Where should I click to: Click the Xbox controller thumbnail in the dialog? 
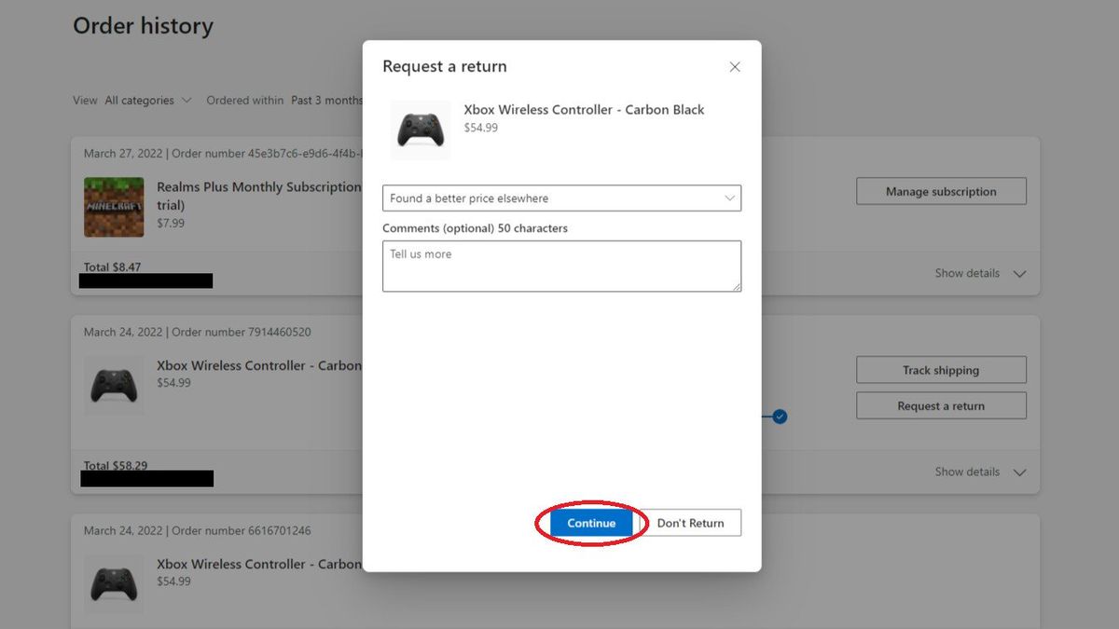coord(420,130)
